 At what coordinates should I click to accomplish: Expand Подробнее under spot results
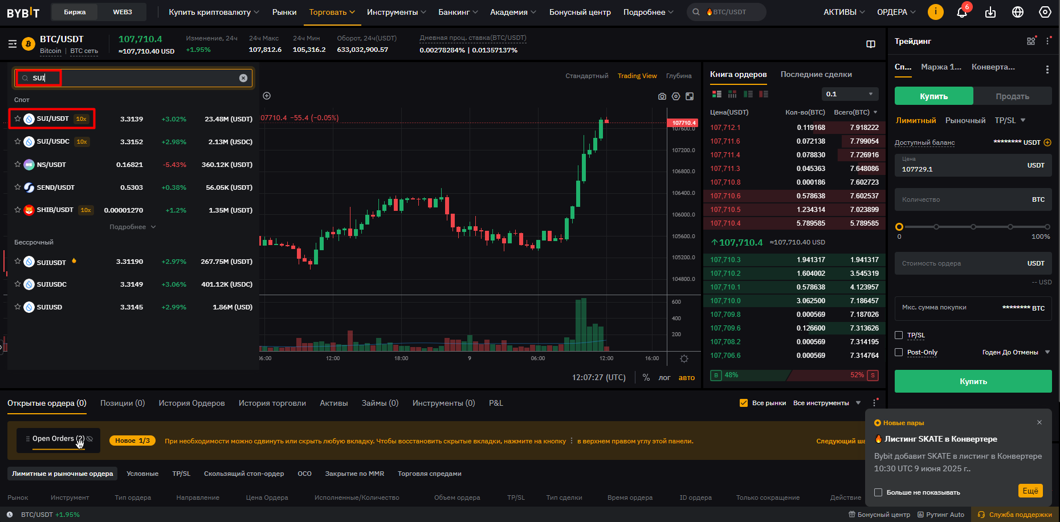132,227
